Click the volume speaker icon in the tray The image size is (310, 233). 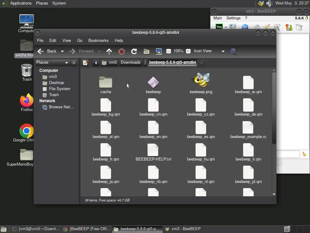click(x=269, y=3)
